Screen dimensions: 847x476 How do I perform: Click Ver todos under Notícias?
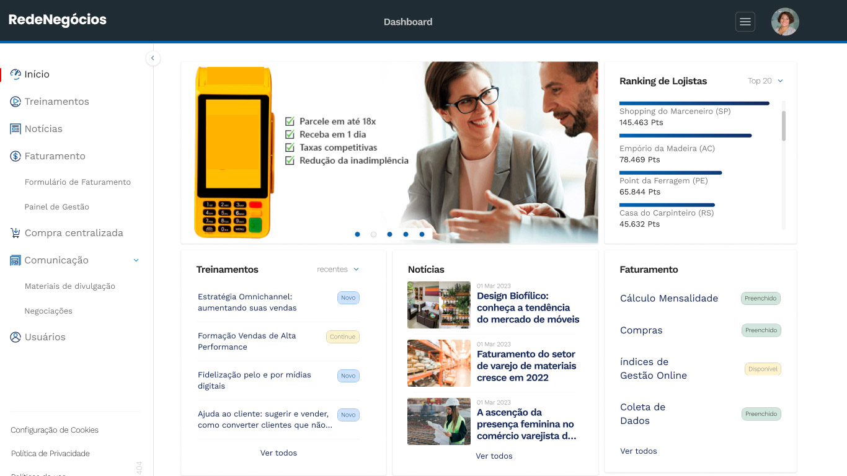click(x=494, y=456)
